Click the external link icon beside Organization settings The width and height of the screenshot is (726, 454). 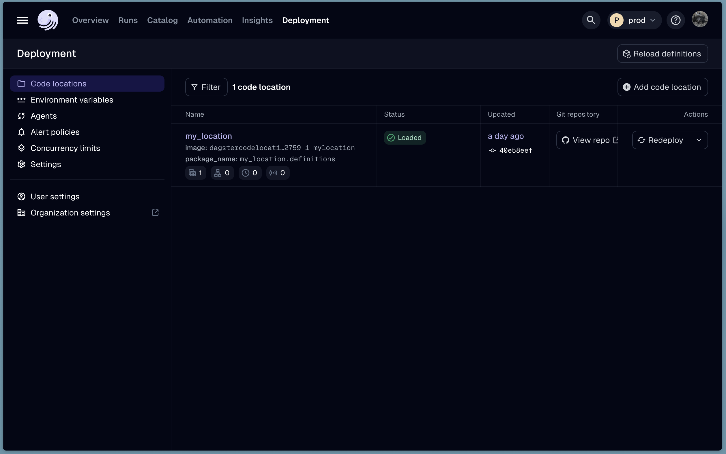pyautogui.click(x=156, y=213)
